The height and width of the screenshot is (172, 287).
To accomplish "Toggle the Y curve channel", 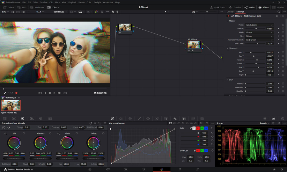I will pos(194,128).
